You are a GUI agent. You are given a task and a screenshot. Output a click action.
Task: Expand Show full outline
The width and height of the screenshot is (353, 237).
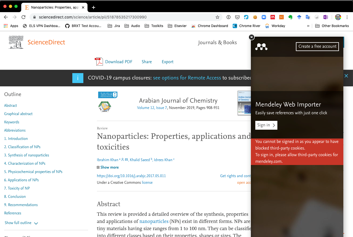(x=21, y=223)
